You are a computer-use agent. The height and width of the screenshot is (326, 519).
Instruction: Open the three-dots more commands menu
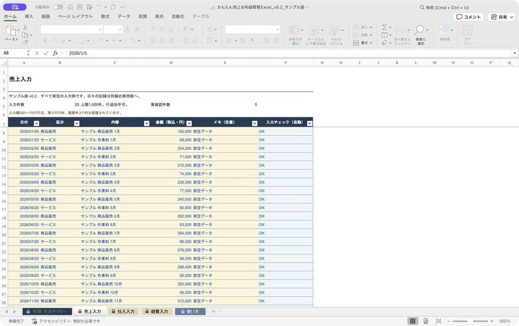123,7
